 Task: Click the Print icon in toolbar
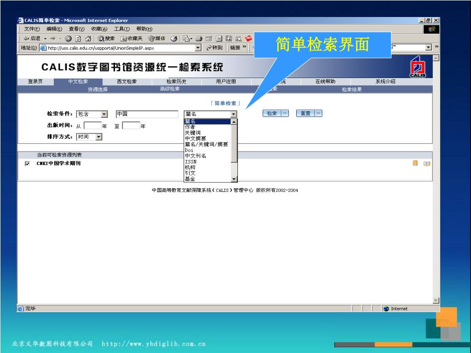(199, 39)
